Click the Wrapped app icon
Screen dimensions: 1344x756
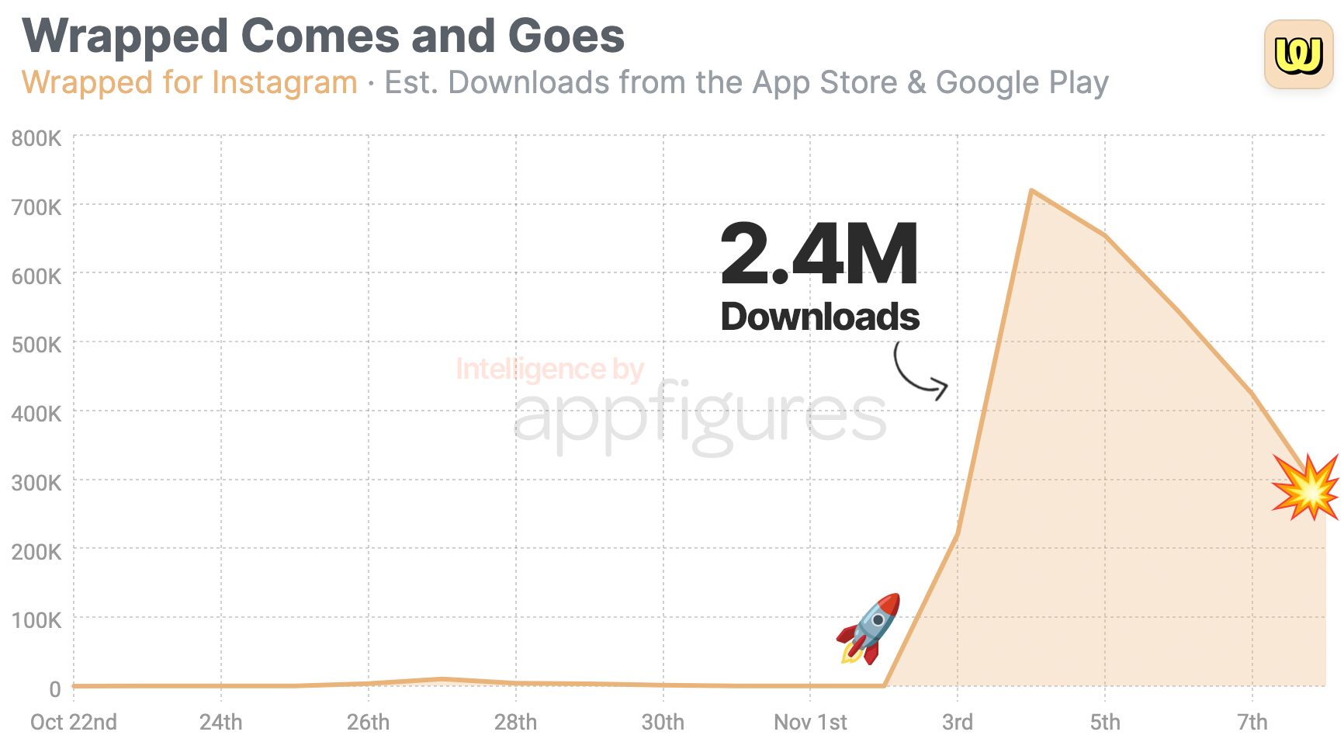point(1298,54)
